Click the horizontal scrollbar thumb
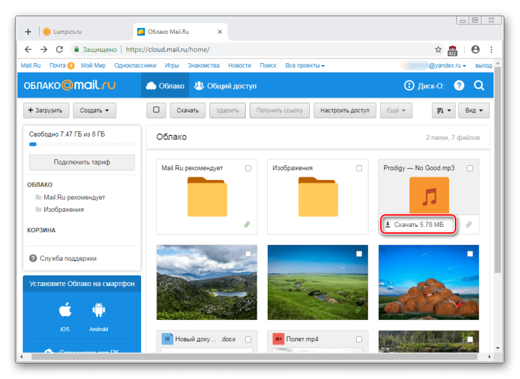Screen dimensions: 520x379 coord(254,357)
